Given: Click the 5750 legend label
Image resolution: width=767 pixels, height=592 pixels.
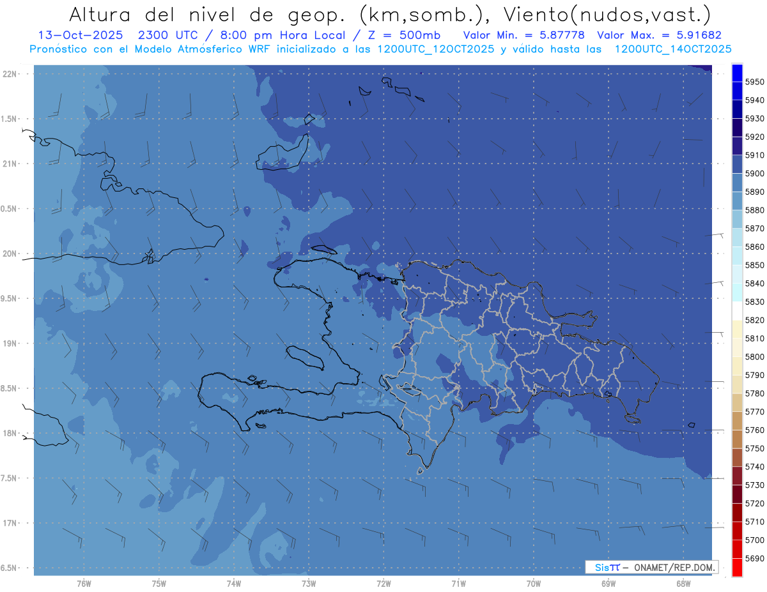Looking at the screenshot, I should 754,448.
